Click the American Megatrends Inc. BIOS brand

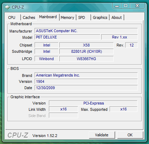click(86, 75)
